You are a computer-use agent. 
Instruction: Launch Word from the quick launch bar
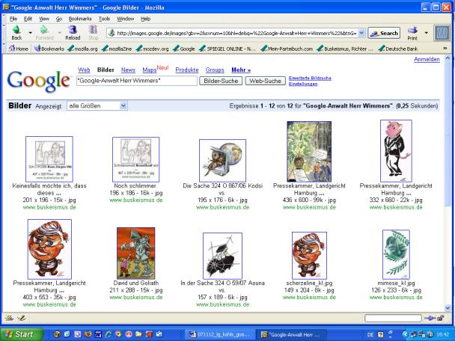click(x=98, y=334)
